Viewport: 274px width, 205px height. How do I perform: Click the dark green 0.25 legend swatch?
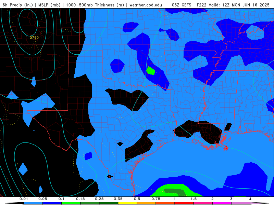[109, 203]
